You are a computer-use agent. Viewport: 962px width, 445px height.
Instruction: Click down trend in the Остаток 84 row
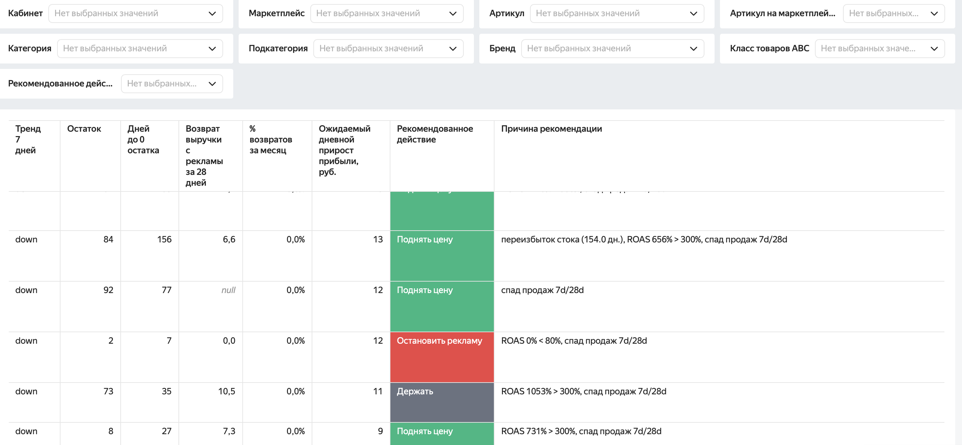pos(26,239)
